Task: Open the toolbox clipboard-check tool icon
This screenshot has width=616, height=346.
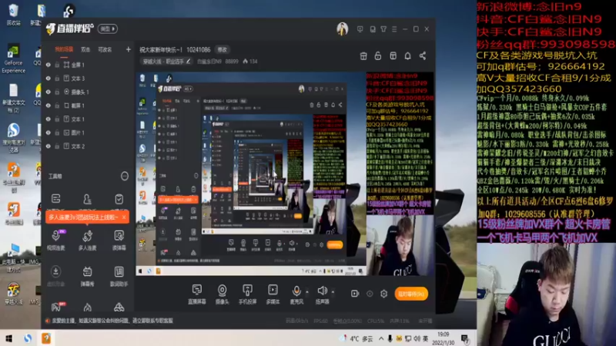Action: (119, 199)
